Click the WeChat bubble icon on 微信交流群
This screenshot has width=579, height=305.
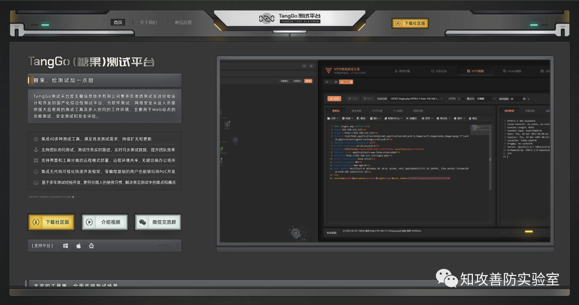(143, 222)
